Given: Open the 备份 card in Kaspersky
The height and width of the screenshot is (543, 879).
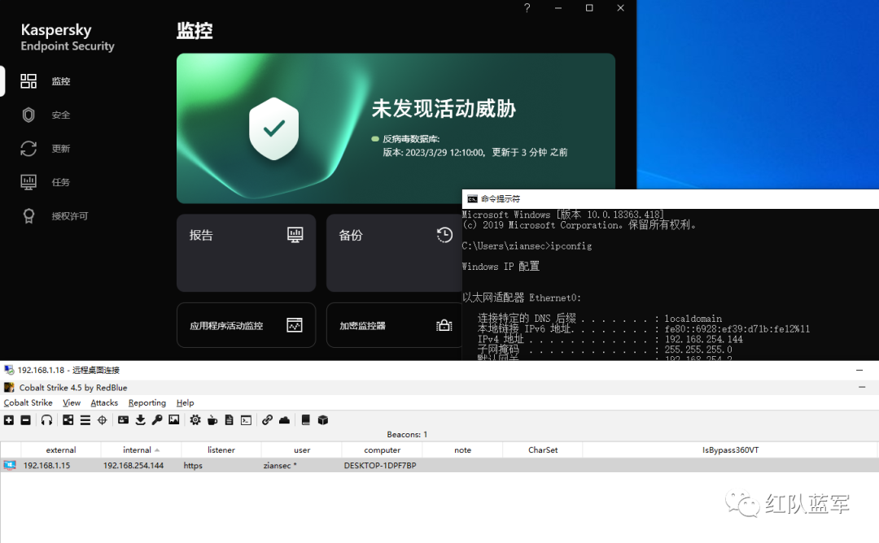Looking at the screenshot, I should pyautogui.click(x=394, y=253).
